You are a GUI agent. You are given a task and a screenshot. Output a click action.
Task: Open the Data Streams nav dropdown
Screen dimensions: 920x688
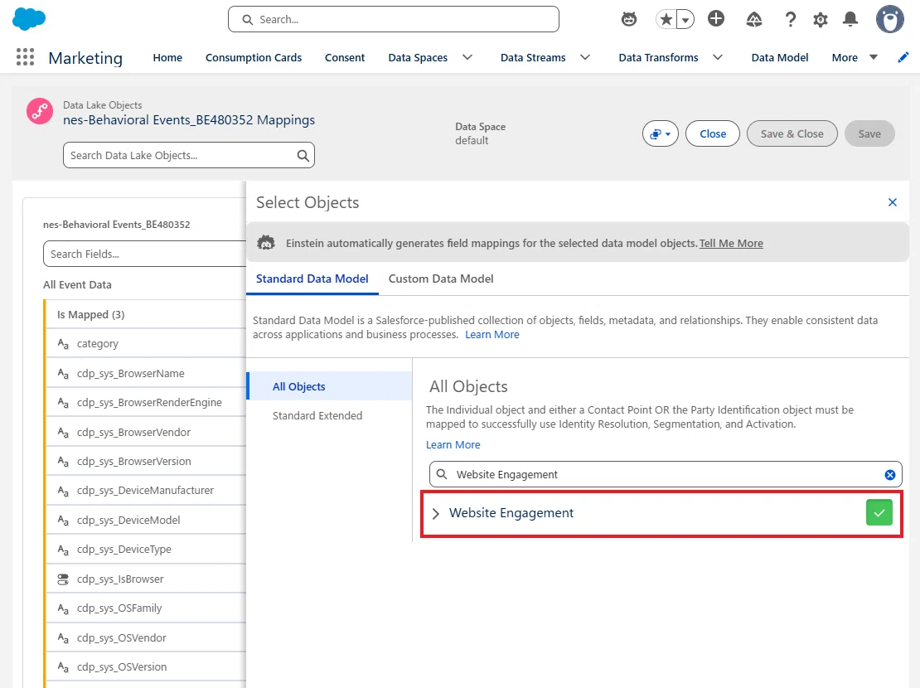pos(585,57)
